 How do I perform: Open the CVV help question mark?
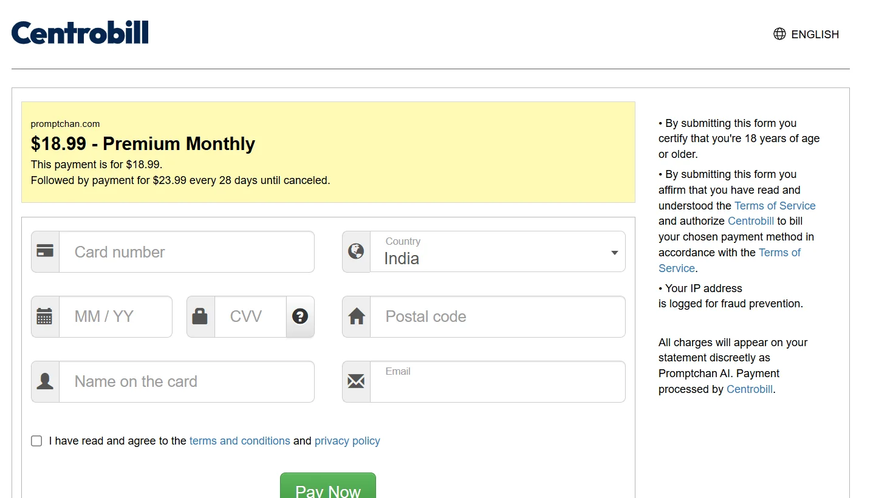click(300, 316)
